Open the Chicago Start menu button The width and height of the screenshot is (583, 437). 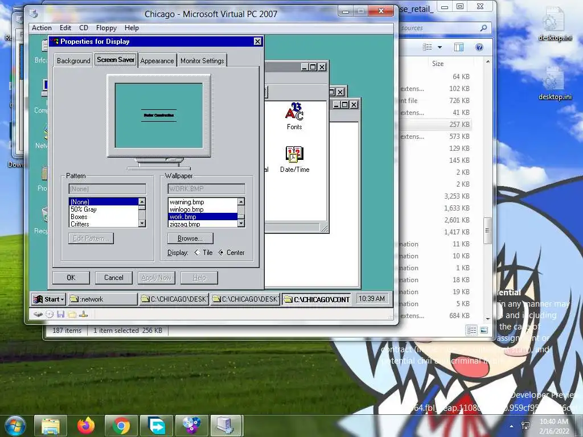pos(49,299)
